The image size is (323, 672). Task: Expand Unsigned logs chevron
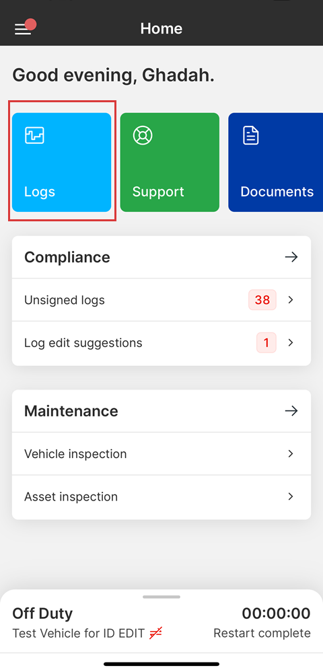pos(291,300)
